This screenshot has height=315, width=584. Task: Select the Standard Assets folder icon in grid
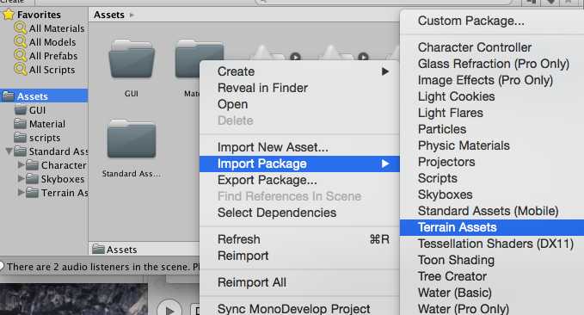coord(132,139)
